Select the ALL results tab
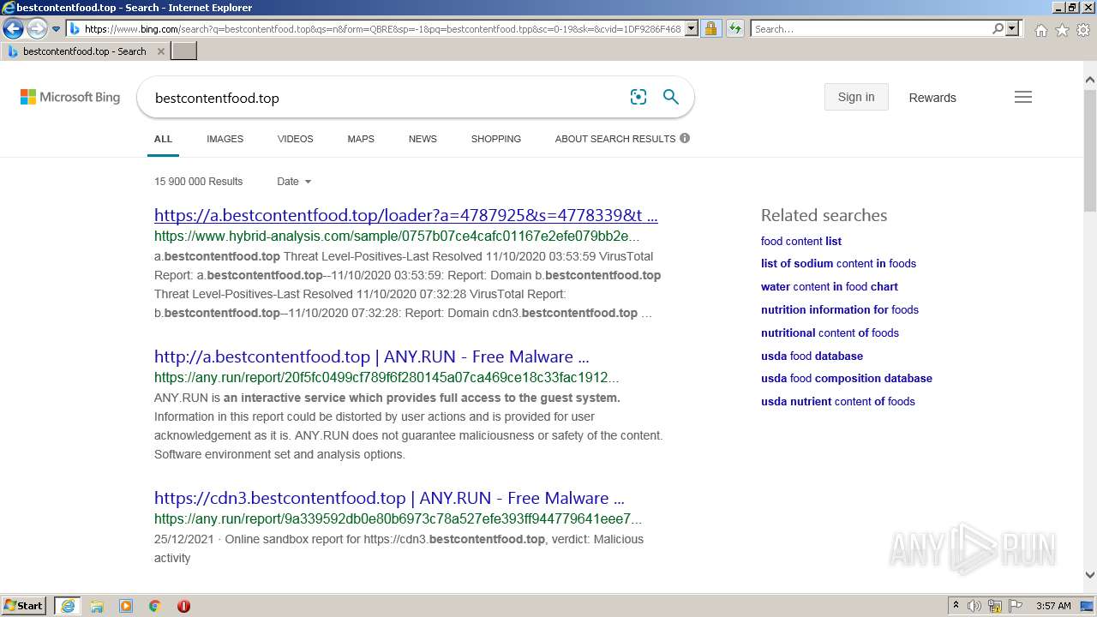 click(x=163, y=139)
